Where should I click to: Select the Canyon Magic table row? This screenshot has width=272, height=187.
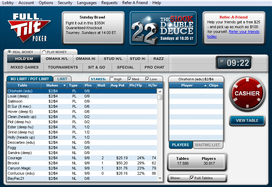click(82, 168)
